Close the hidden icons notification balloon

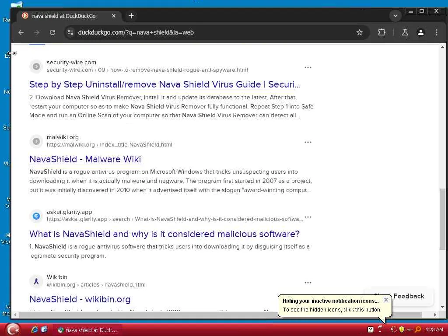(x=386, y=300)
